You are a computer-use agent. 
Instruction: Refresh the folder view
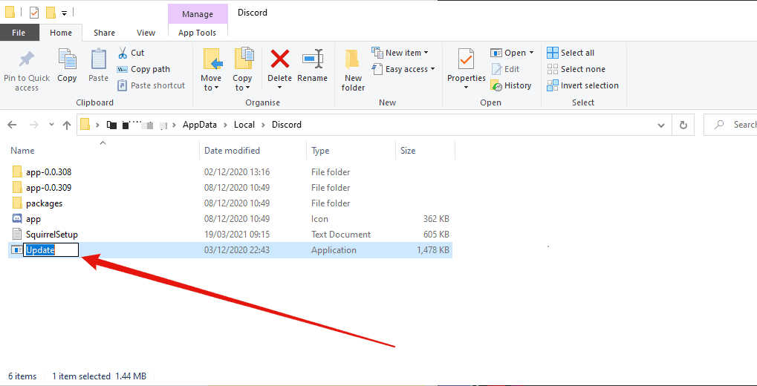pos(683,125)
